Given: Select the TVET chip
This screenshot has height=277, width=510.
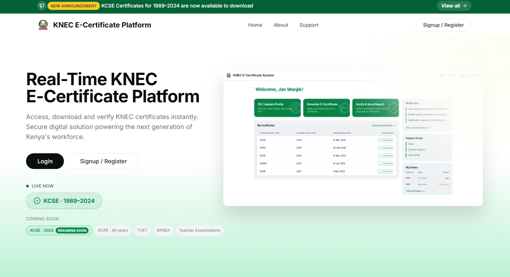Looking at the screenshot, I should [x=142, y=230].
